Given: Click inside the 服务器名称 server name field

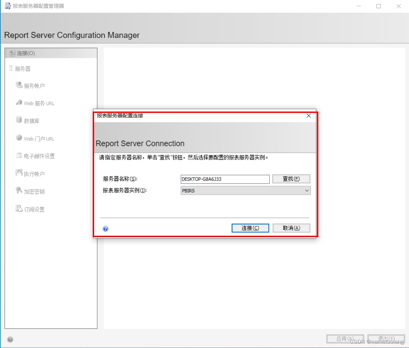Looking at the screenshot, I should click(225, 179).
